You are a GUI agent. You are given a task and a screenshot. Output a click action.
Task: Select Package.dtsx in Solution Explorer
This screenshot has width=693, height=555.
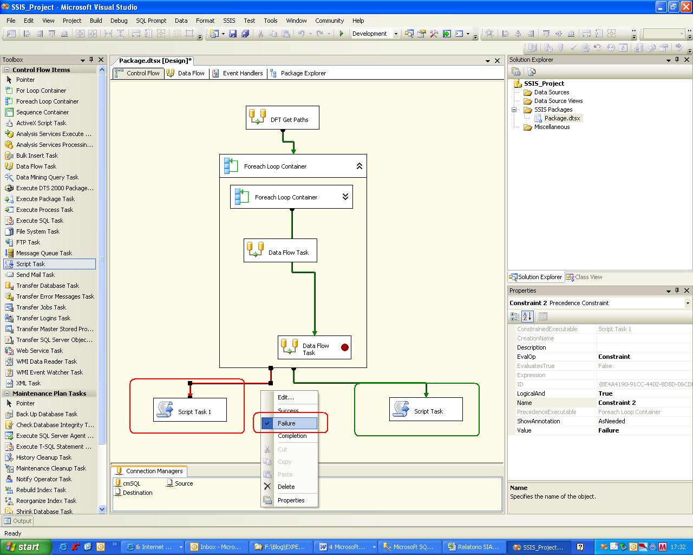[558, 118]
